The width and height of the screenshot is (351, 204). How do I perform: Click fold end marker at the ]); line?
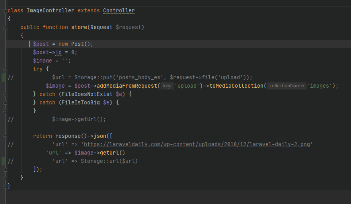pyautogui.click(x=5, y=170)
